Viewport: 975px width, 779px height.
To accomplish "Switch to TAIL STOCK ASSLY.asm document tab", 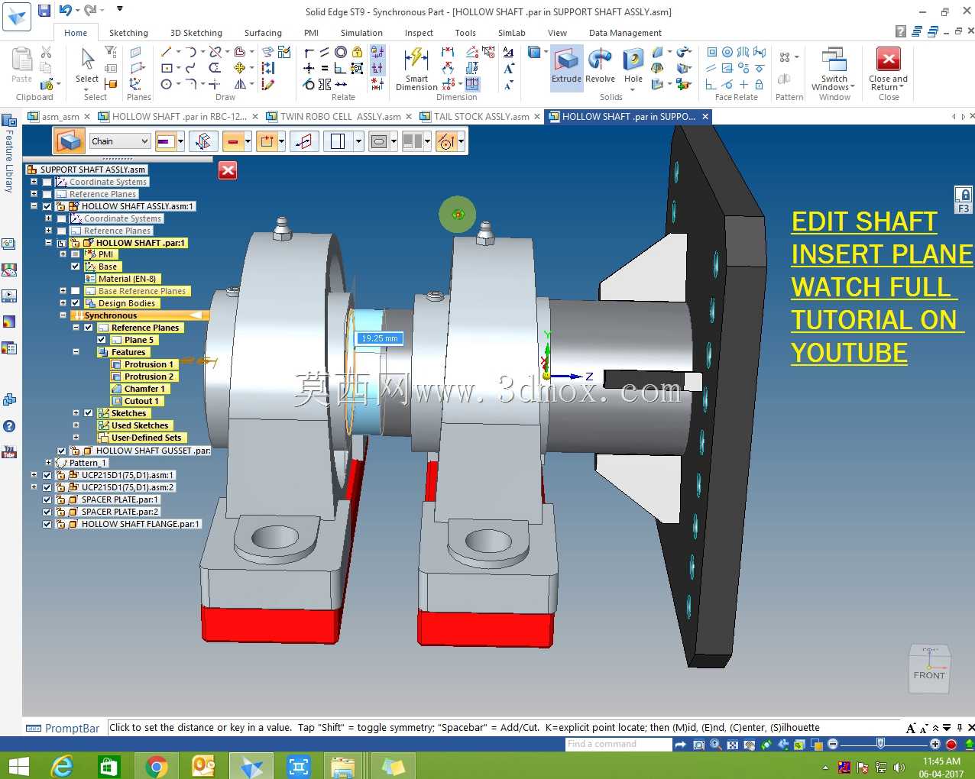I will (x=481, y=117).
